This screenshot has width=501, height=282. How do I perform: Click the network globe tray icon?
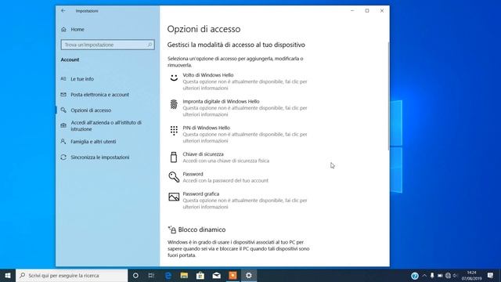[x=448, y=275]
